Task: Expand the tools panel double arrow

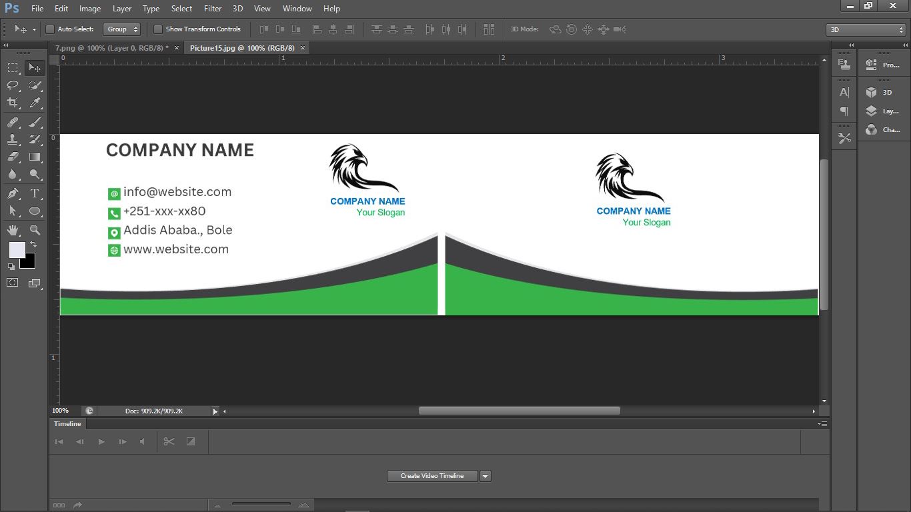Action: pyautogui.click(x=6, y=45)
